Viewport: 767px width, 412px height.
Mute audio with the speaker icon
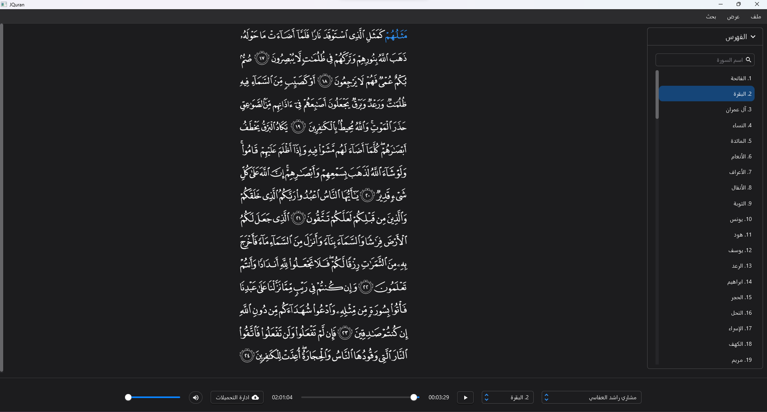click(195, 398)
